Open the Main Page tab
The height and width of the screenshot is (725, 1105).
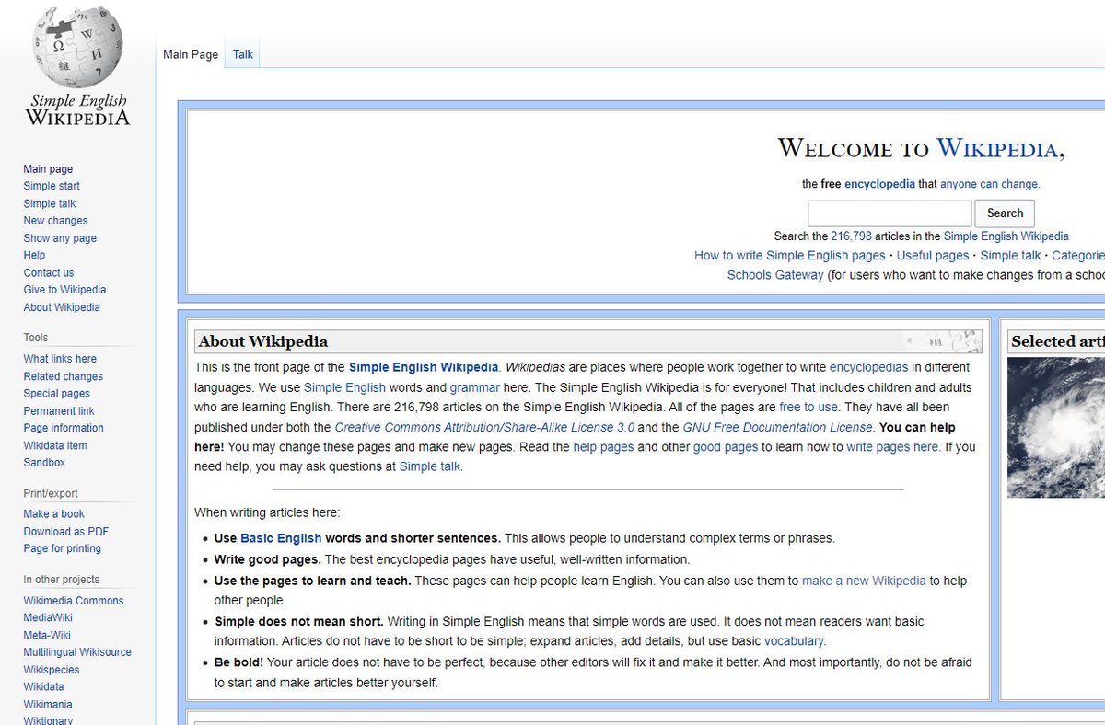pos(191,54)
